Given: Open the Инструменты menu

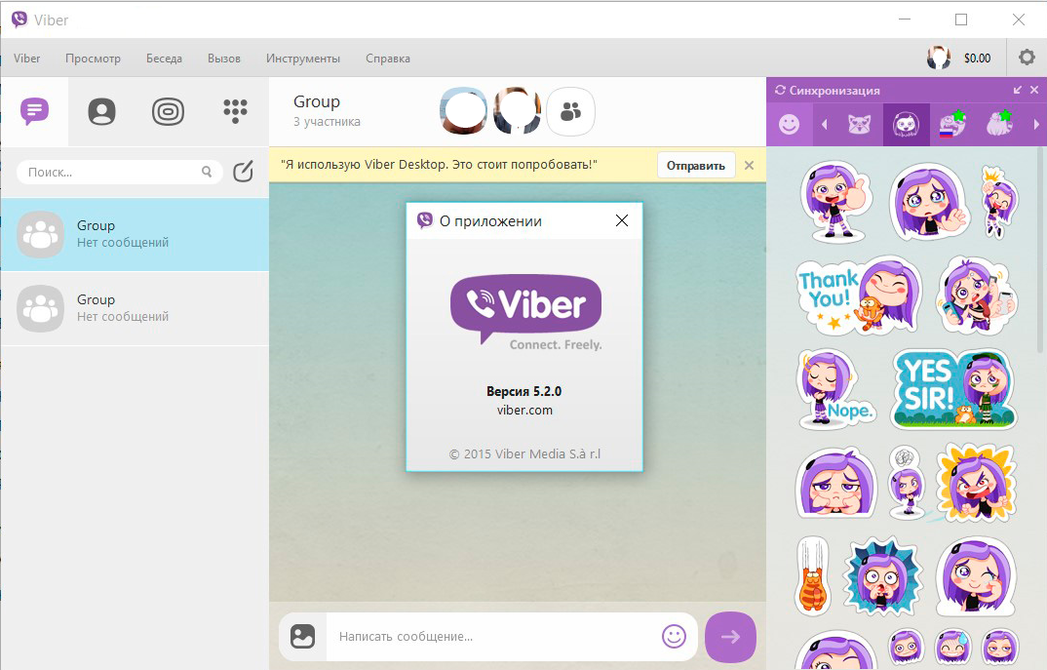Looking at the screenshot, I should [303, 59].
